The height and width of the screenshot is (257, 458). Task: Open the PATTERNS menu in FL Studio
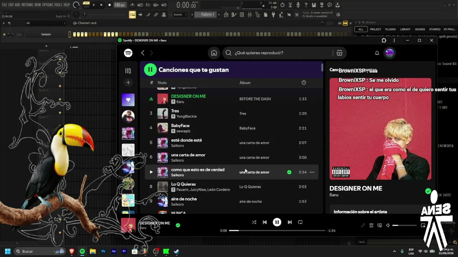[x=27, y=5]
